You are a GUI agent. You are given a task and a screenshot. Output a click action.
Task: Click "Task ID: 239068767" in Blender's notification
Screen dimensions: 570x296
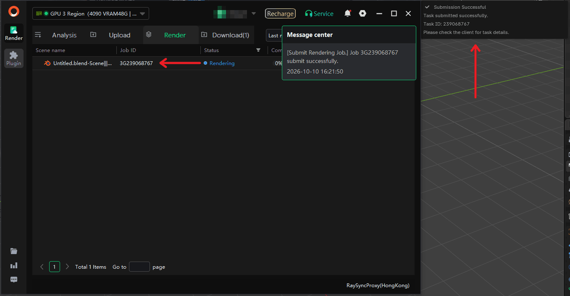click(x=447, y=24)
